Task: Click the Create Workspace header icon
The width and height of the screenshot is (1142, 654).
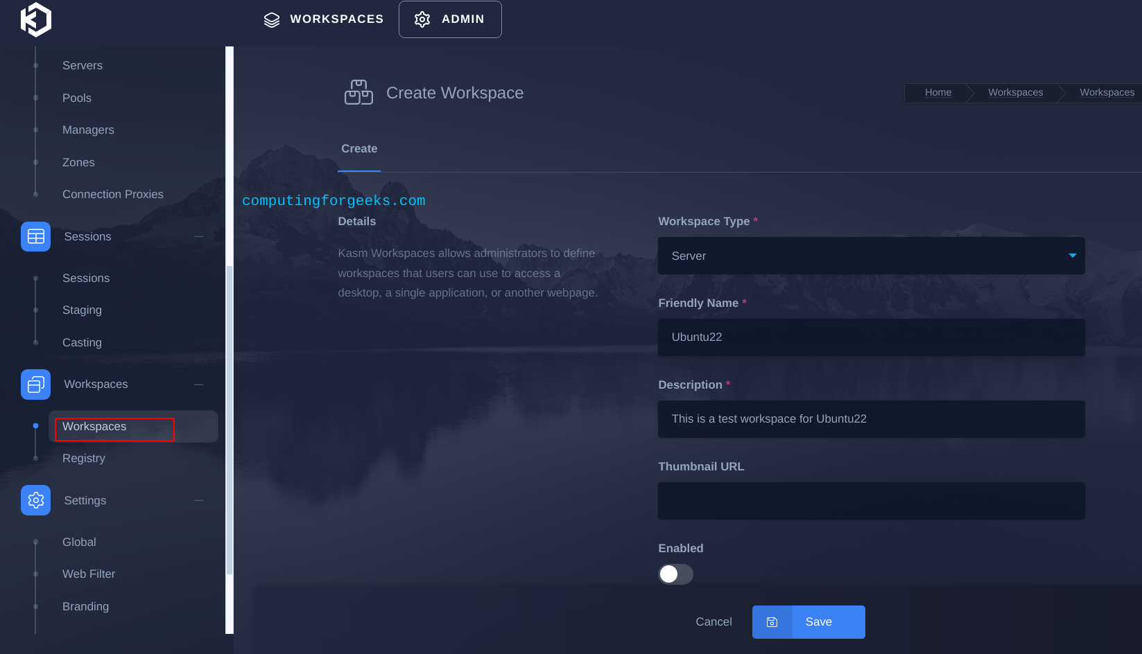Action: click(358, 92)
